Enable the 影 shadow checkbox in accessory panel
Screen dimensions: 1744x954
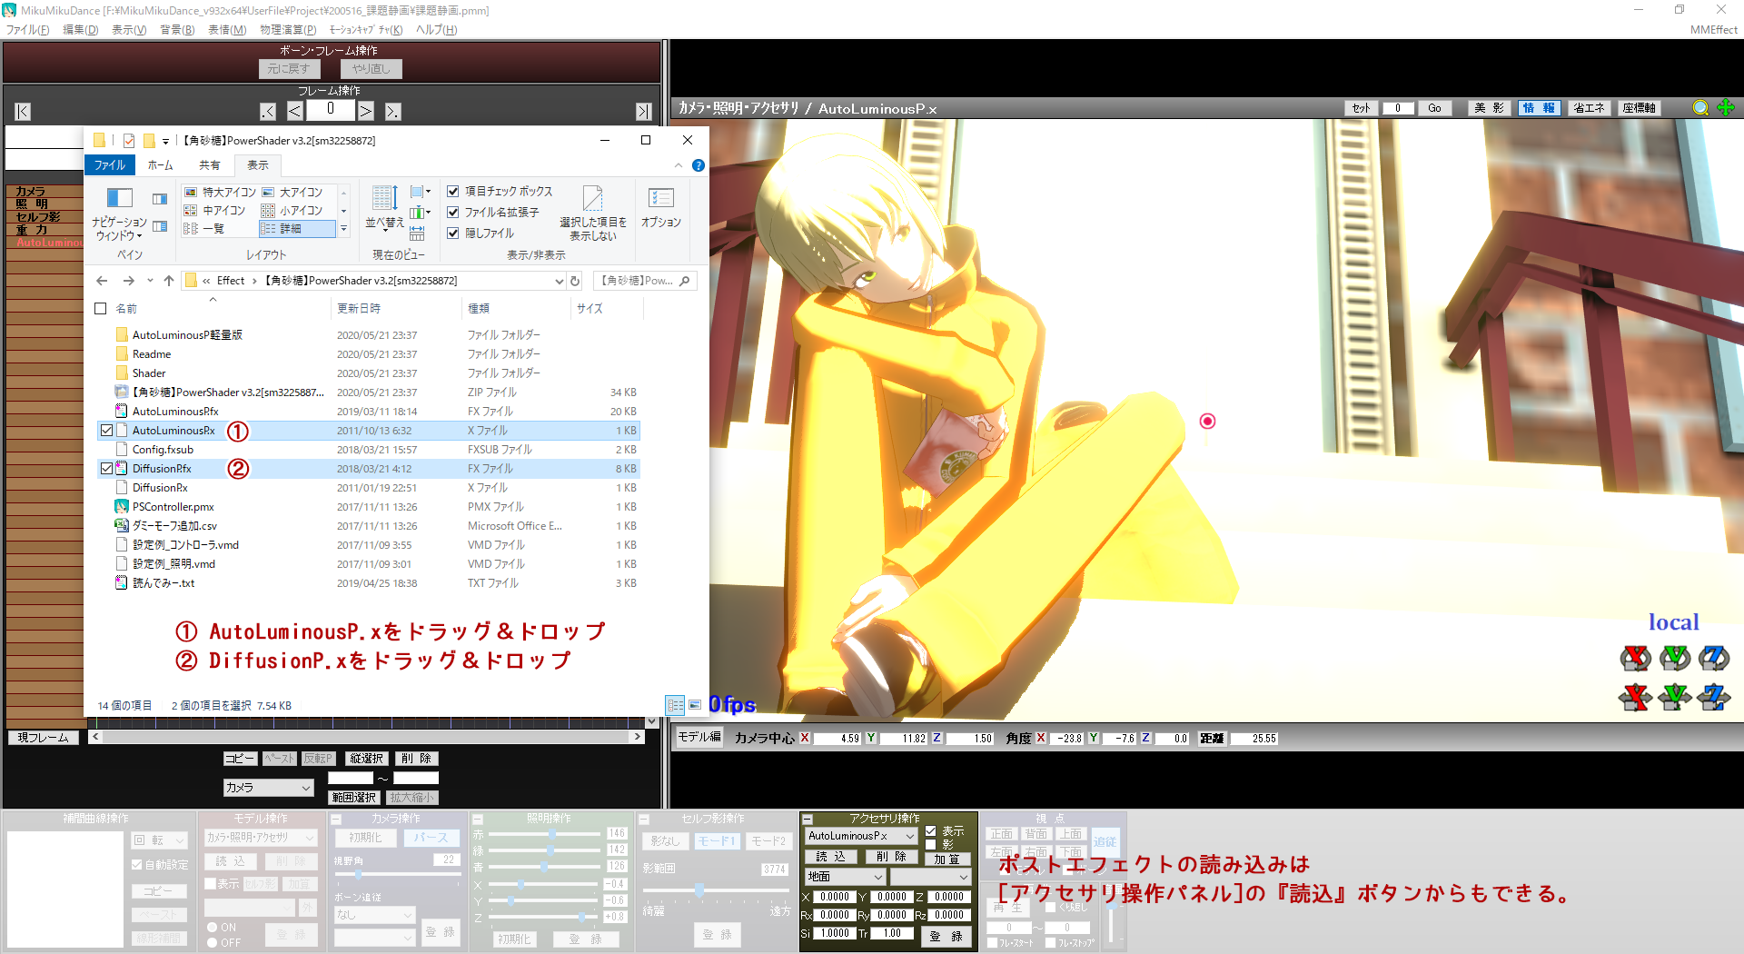(x=930, y=845)
